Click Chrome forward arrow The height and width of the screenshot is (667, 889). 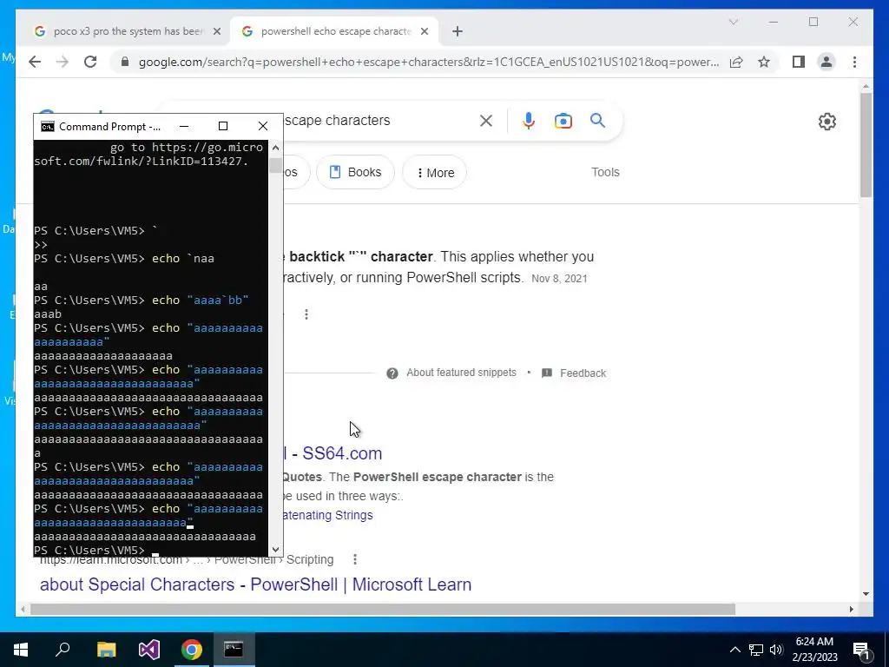63,62
